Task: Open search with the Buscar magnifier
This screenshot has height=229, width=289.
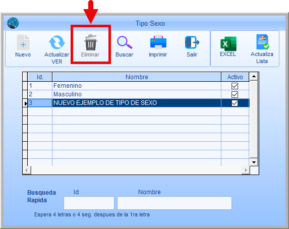Action: pyautogui.click(x=125, y=42)
